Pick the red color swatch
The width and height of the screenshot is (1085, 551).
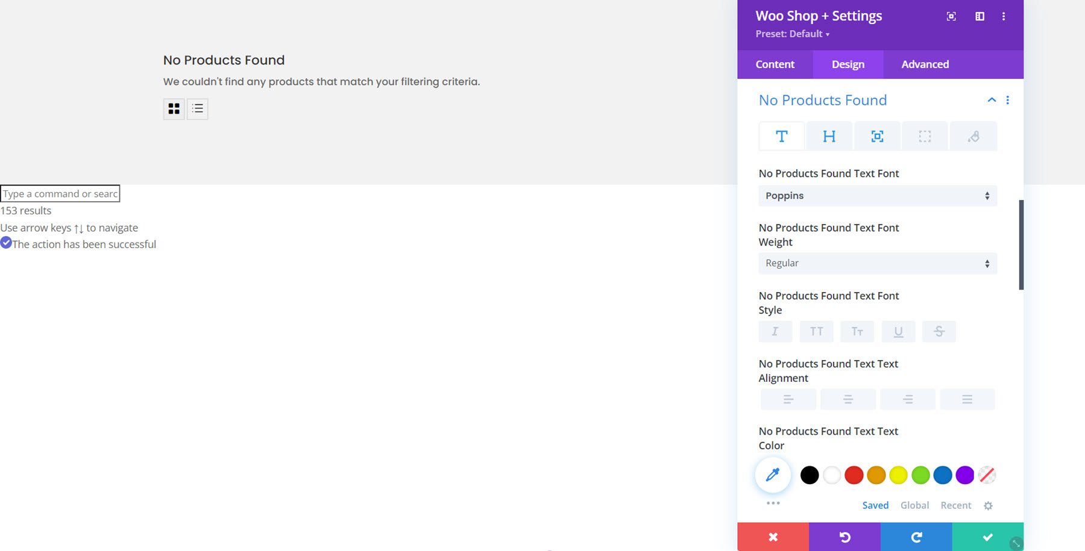pos(854,475)
